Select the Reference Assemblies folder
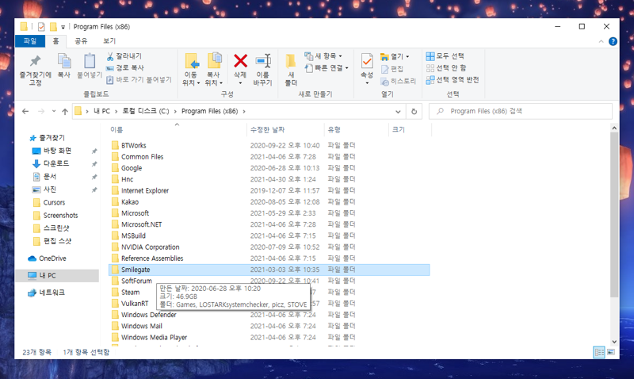634x379 pixels. pyautogui.click(x=152, y=258)
